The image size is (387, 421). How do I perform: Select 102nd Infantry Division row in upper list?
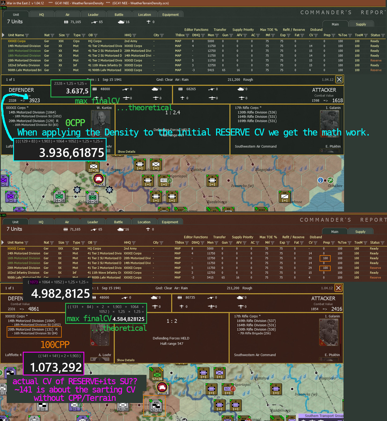(193, 65)
